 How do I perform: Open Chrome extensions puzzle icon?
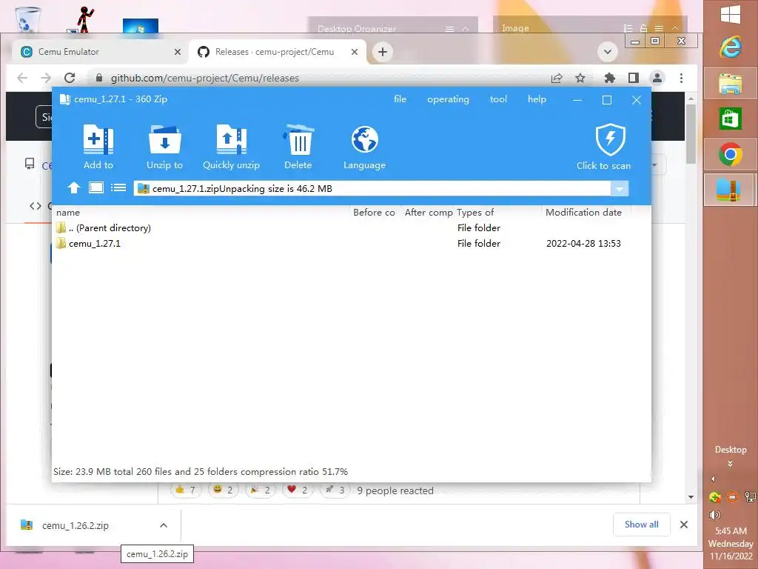[610, 78]
